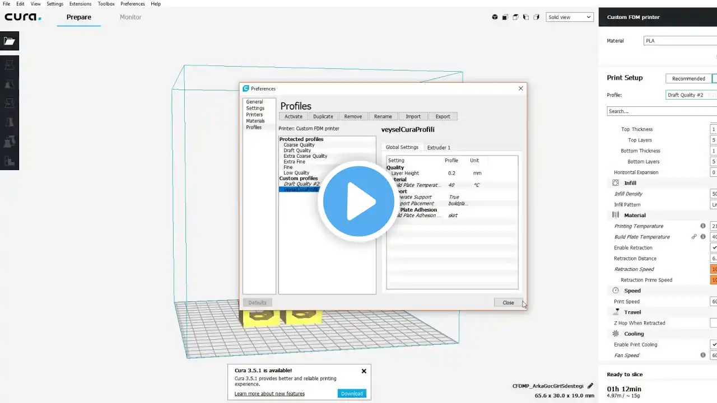This screenshot has width=717, height=403.
Task: Open the Draft Quality #2 profile dropdown
Action: [x=691, y=95]
